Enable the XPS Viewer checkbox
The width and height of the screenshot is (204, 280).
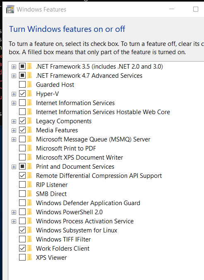[x=22, y=257]
